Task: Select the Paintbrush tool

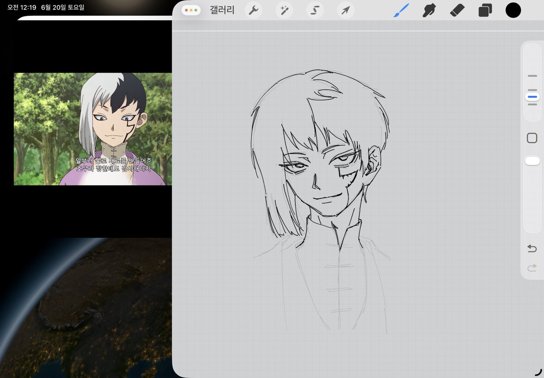Action: pos(401,10)
